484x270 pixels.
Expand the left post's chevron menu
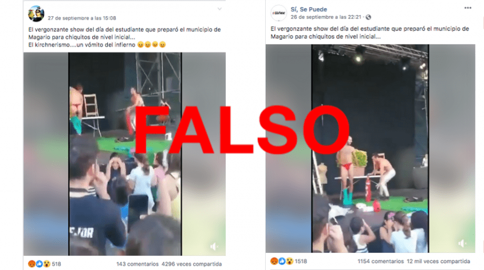click(x=219, y=9)
